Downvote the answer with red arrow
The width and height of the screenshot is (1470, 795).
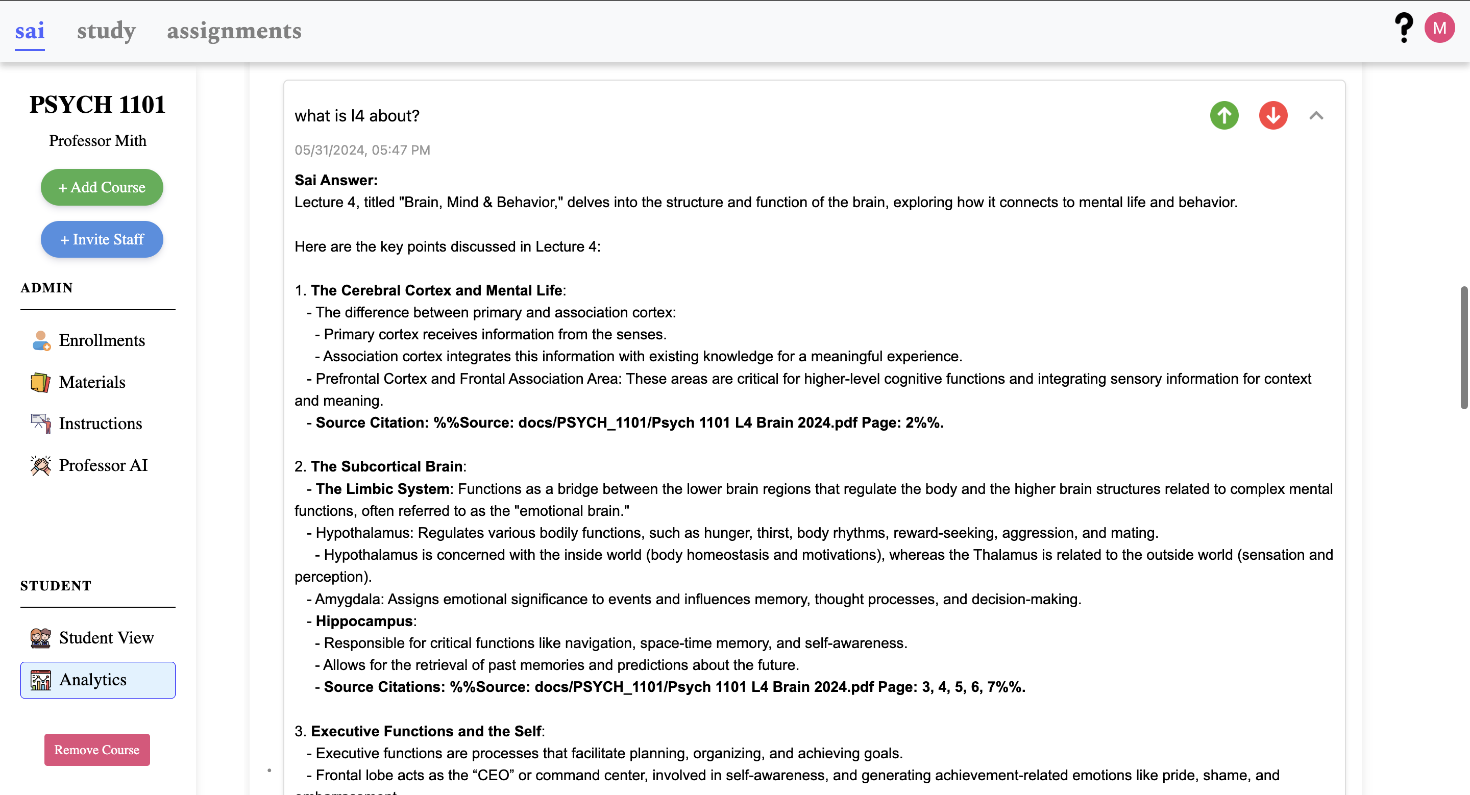(1273, 116)
